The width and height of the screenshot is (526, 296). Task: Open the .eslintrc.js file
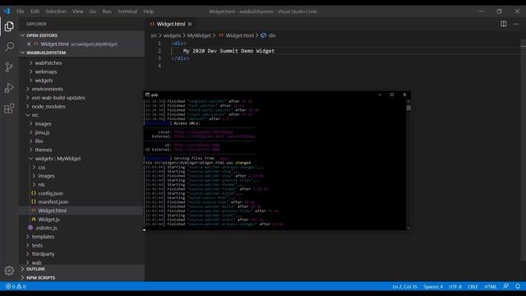click(x=46, y=228)
